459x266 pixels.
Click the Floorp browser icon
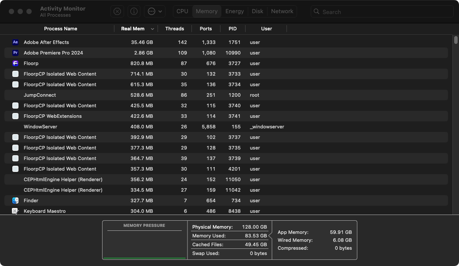point(15,63)
